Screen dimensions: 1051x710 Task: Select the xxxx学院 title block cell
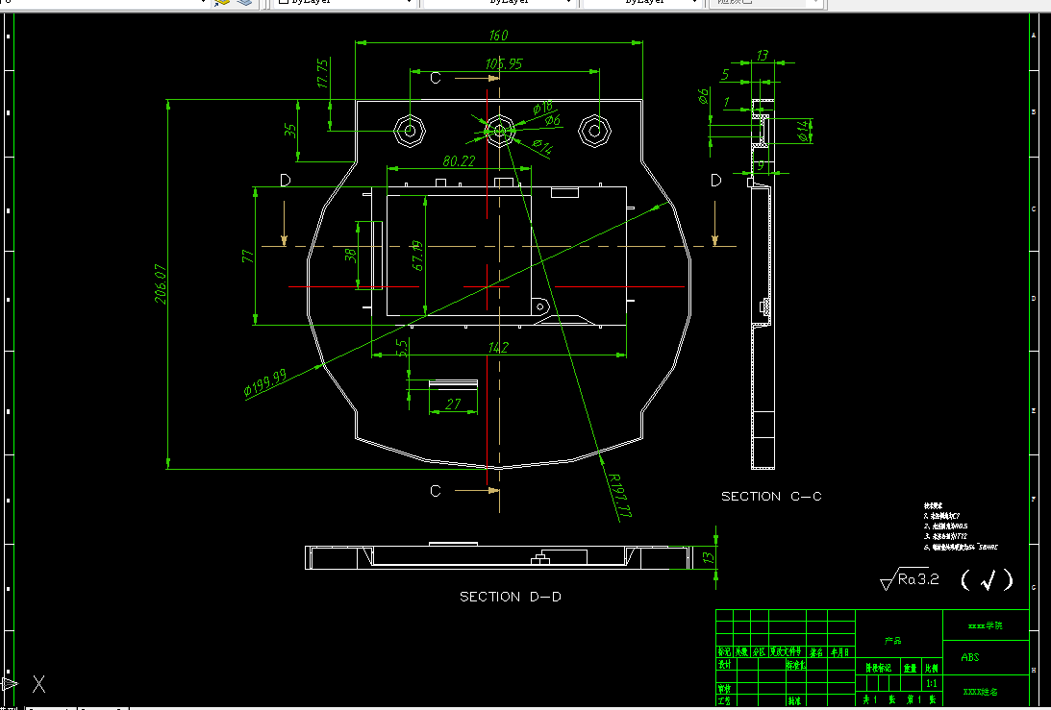coord(986,625)
